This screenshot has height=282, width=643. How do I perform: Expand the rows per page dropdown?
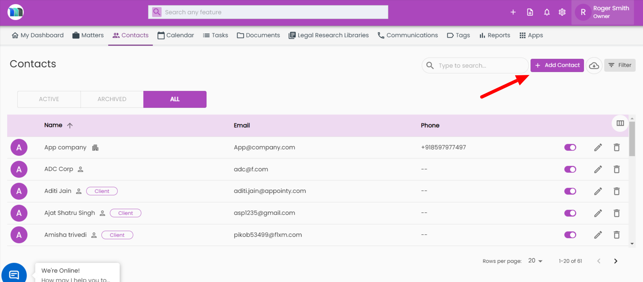[x=535, y=261]
